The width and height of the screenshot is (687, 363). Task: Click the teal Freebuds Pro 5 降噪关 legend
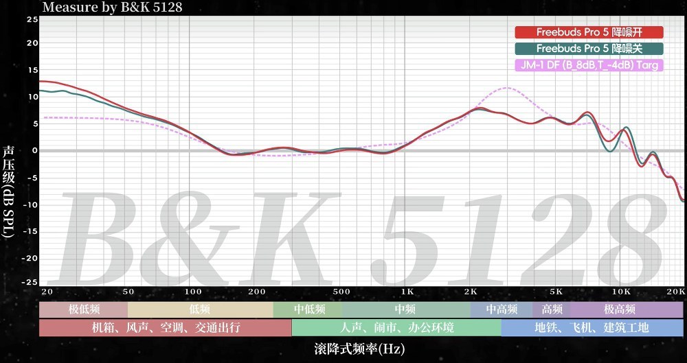click(589, 49)
